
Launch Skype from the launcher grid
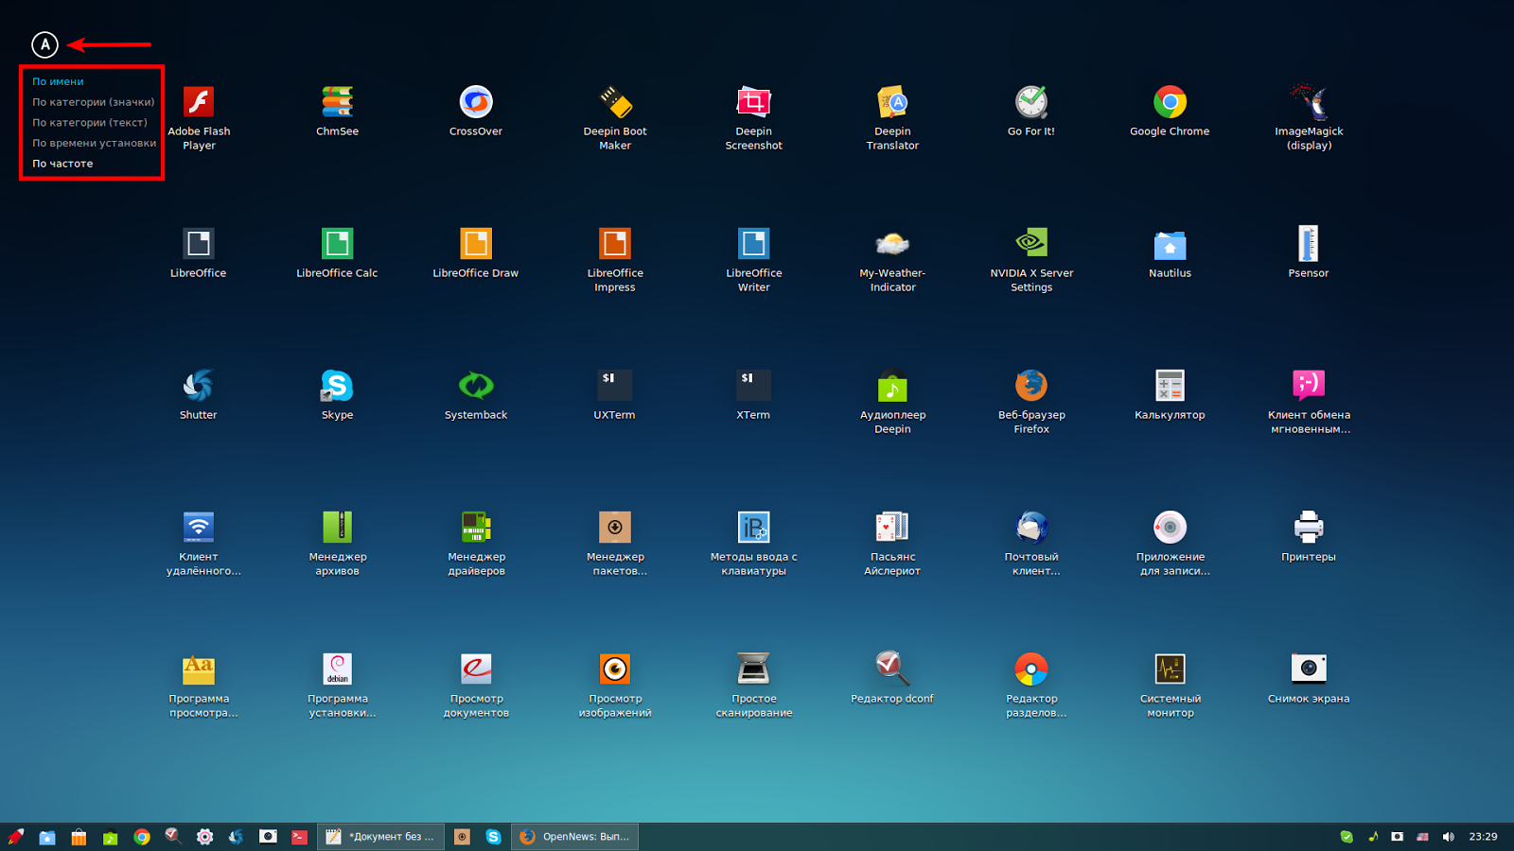[x=337, y=386]
